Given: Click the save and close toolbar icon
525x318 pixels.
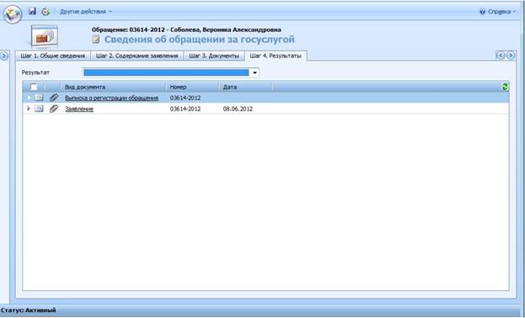Looking at the screenshot, I should [46, 12].
